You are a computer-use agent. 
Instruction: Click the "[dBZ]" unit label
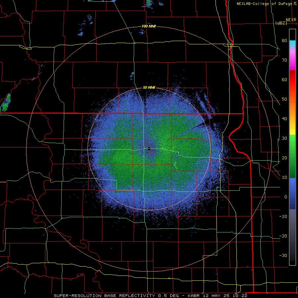[281, 23]
